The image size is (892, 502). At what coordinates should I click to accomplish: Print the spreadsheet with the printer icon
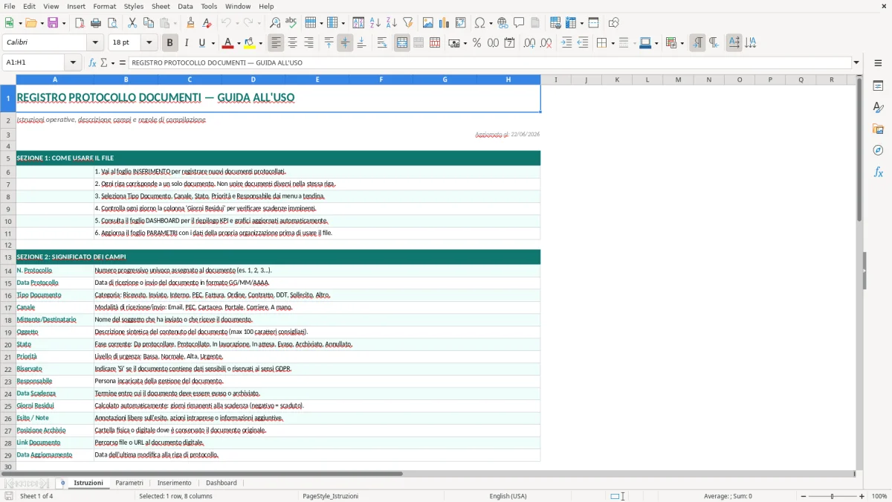tap(96, 23)
